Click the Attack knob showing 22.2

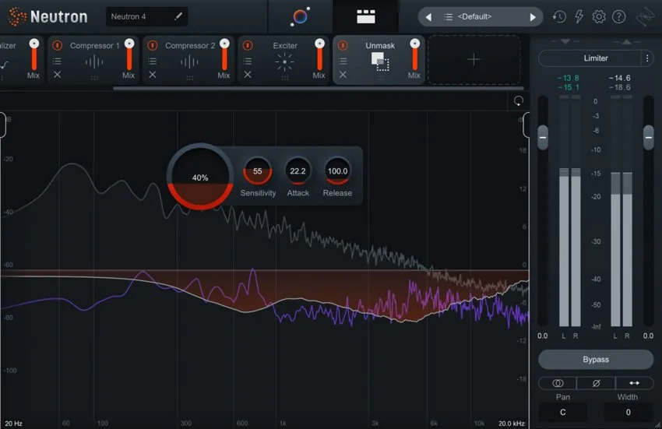click(298, 171)
